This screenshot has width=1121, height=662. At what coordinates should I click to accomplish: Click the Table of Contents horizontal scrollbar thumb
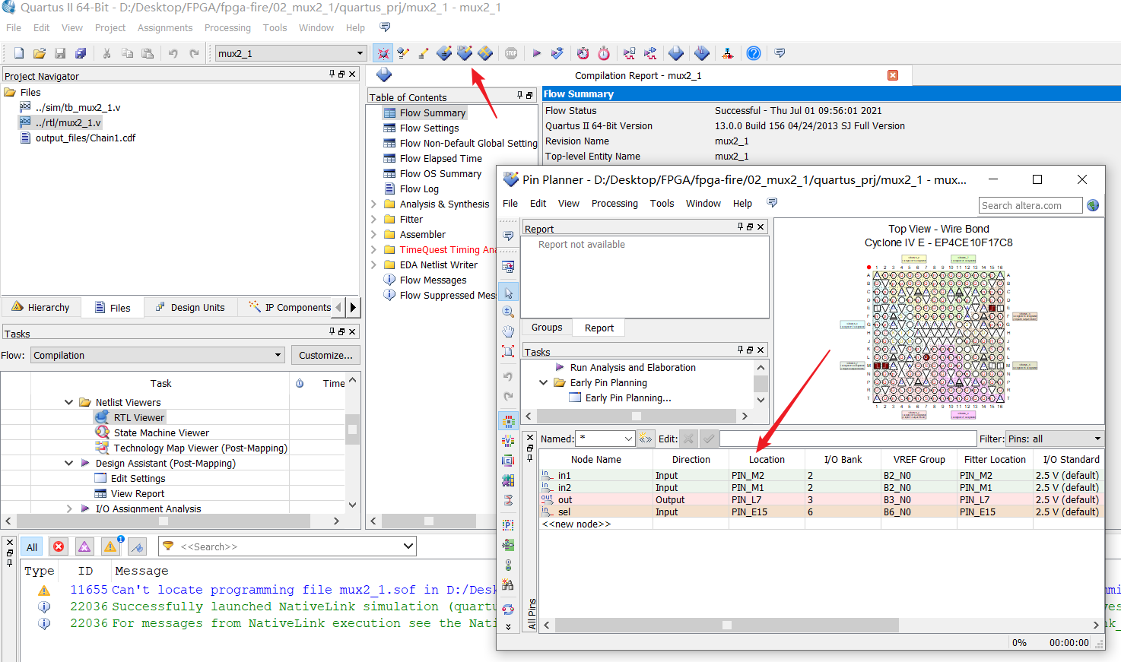tap(429, 521)
